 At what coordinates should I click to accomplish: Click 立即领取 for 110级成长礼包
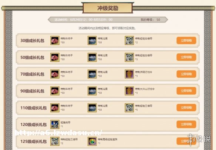[186, 108]
